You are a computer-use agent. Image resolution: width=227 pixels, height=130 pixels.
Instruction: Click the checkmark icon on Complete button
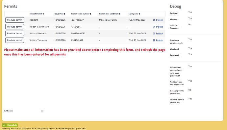4,125
